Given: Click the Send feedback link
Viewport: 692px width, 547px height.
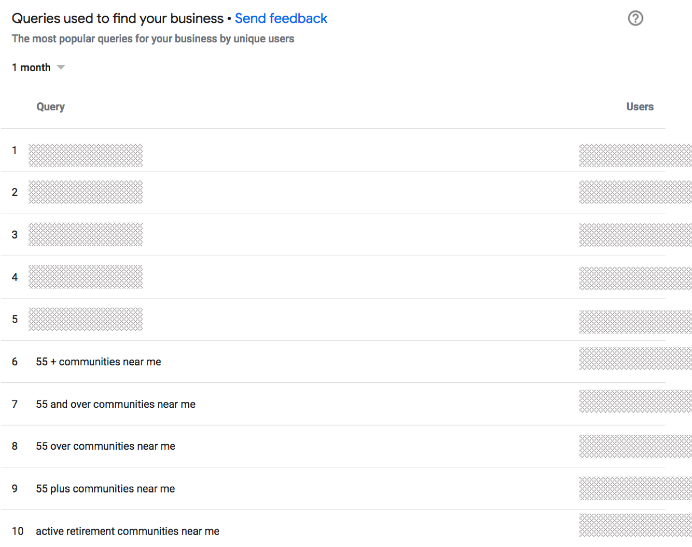Looking at the screenshot, I should (281, 18).
